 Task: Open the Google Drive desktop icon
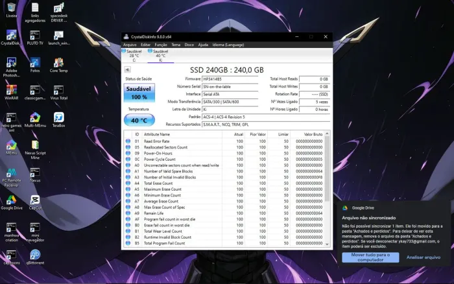pos(11,202)
